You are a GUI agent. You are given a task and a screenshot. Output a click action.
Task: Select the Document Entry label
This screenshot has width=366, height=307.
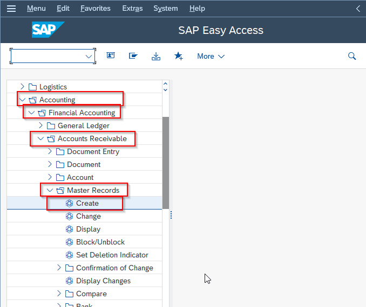point(93,152)
